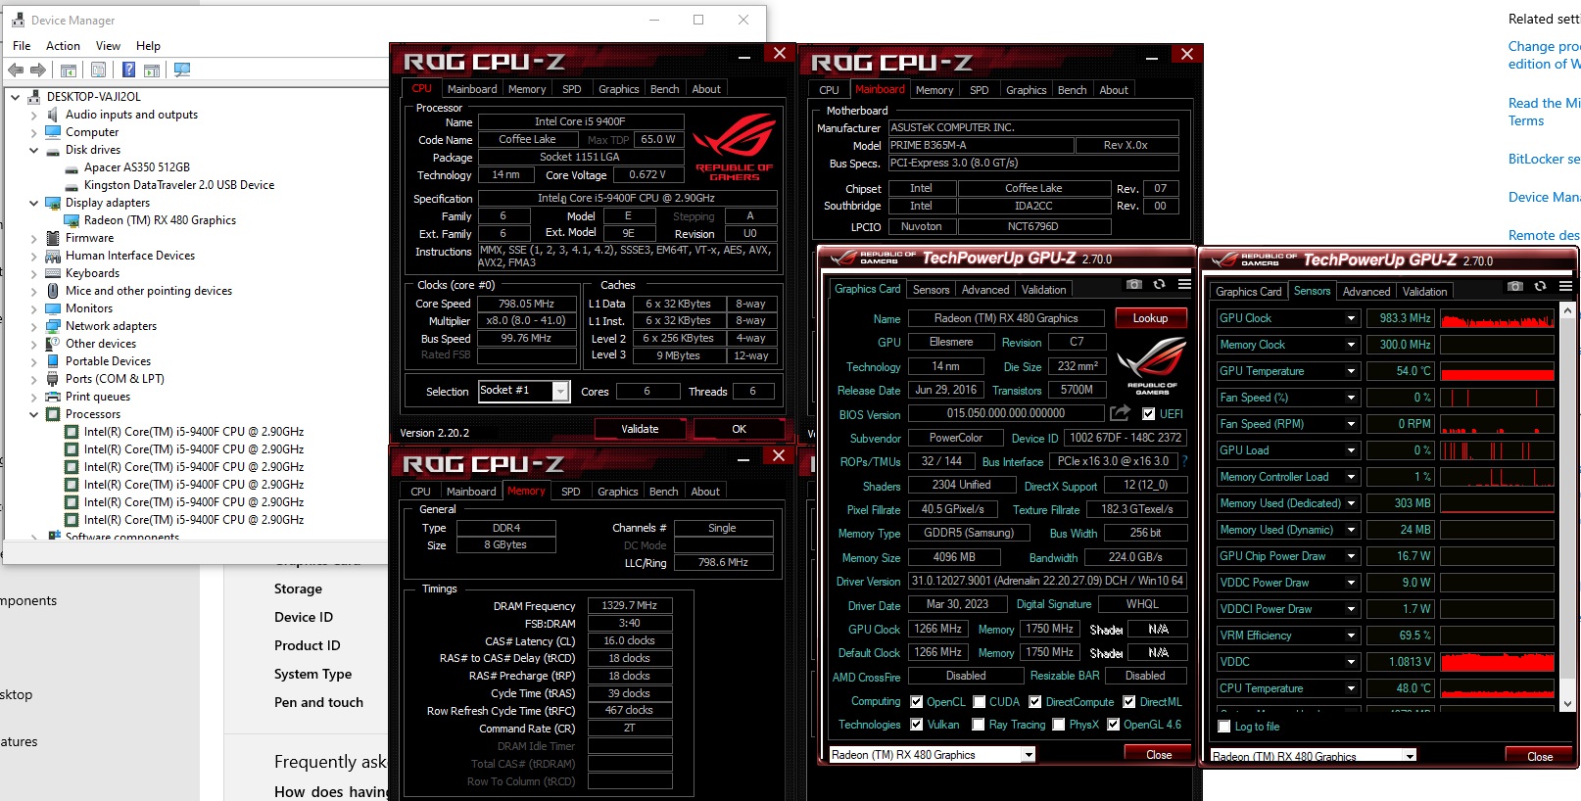Uncheck the OpenCL checkbox
The height and width of the screenshot is (801, 1581).
point(917,702)
